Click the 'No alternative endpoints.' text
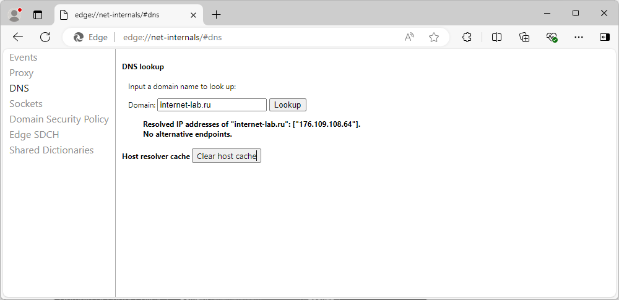 pyautogui.click(x=188, y=134)
